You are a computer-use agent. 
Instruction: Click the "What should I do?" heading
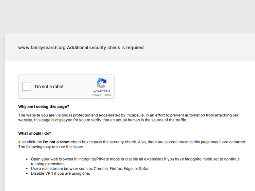pyautogui.click(x=35, y=133)
